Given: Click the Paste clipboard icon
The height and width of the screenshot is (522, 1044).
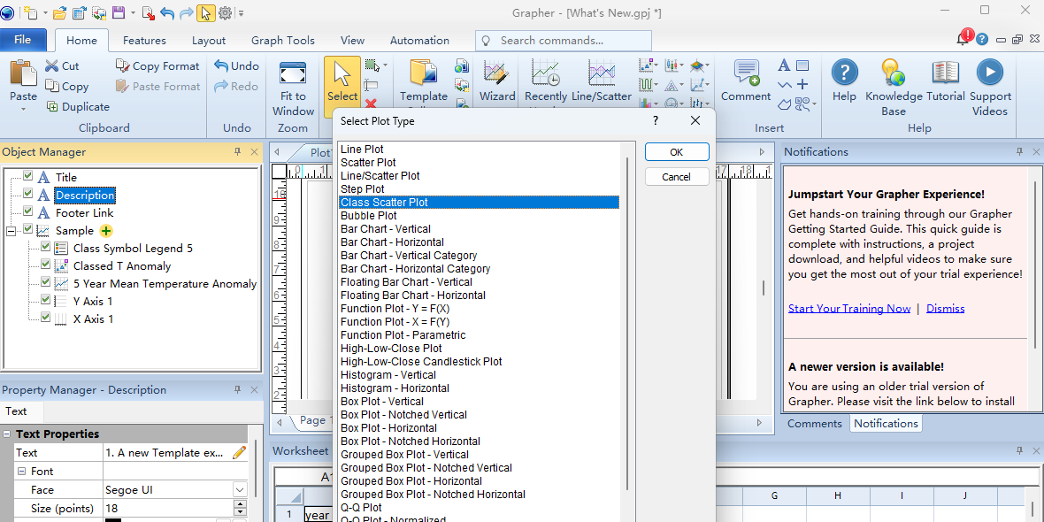Looking at the screenshot, I should click(x=24, y=73).
